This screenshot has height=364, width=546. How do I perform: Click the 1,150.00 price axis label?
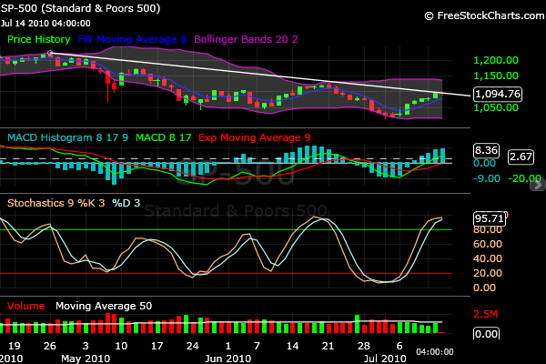tap(496, 76)
